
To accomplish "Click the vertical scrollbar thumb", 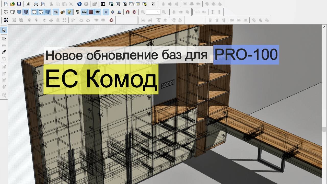I will (324, 129).
